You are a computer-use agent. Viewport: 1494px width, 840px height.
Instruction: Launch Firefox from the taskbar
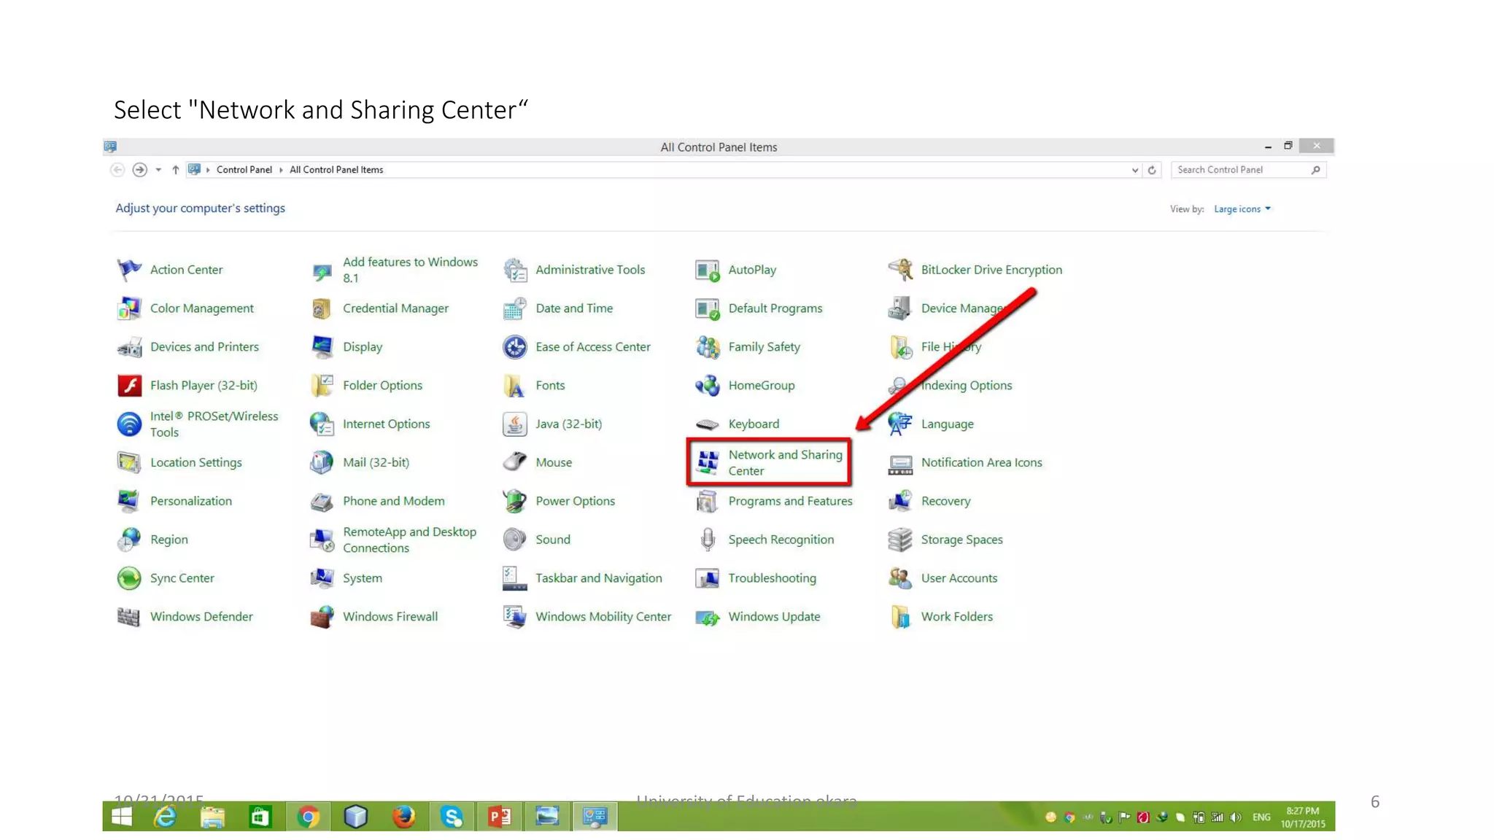pos(403,817)
